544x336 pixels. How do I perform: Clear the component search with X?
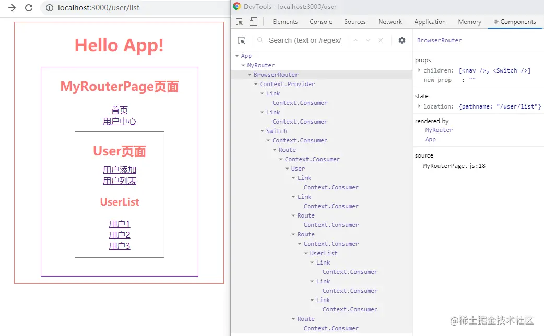(x=381, y=40)
